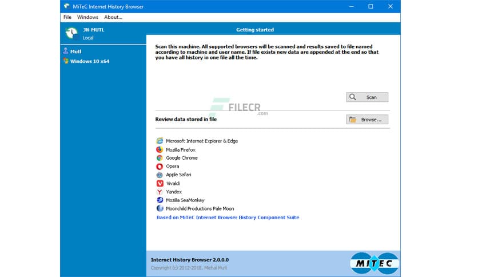Minimize the MiTeC Internet History Browser window
478x277 pixels.
pos(351,6)
